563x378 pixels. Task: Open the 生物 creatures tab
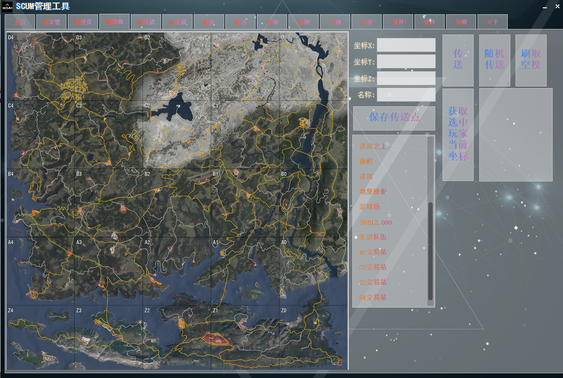pyautogui.click(x=335, y=22)
